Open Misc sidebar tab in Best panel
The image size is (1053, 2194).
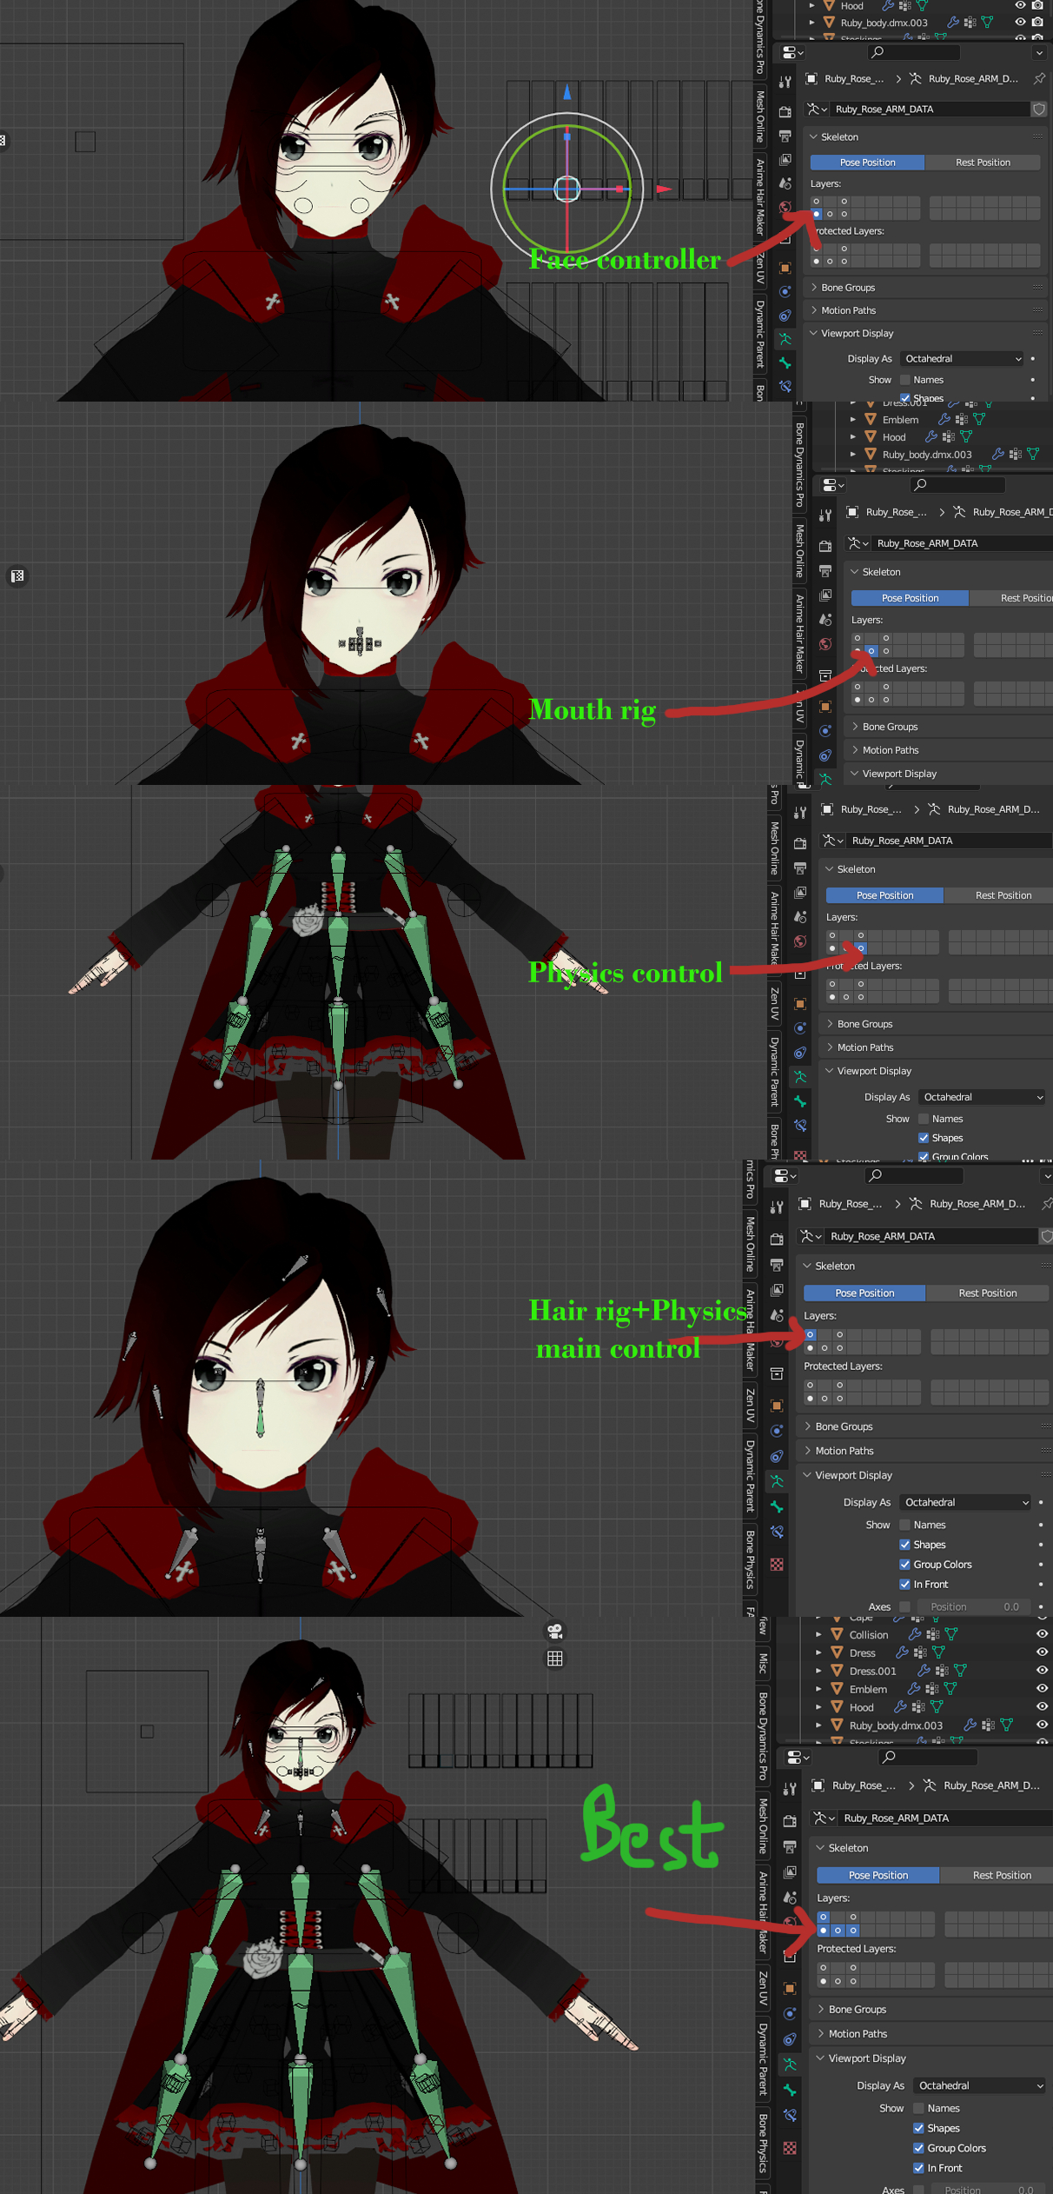click(x=763, y=1663)
